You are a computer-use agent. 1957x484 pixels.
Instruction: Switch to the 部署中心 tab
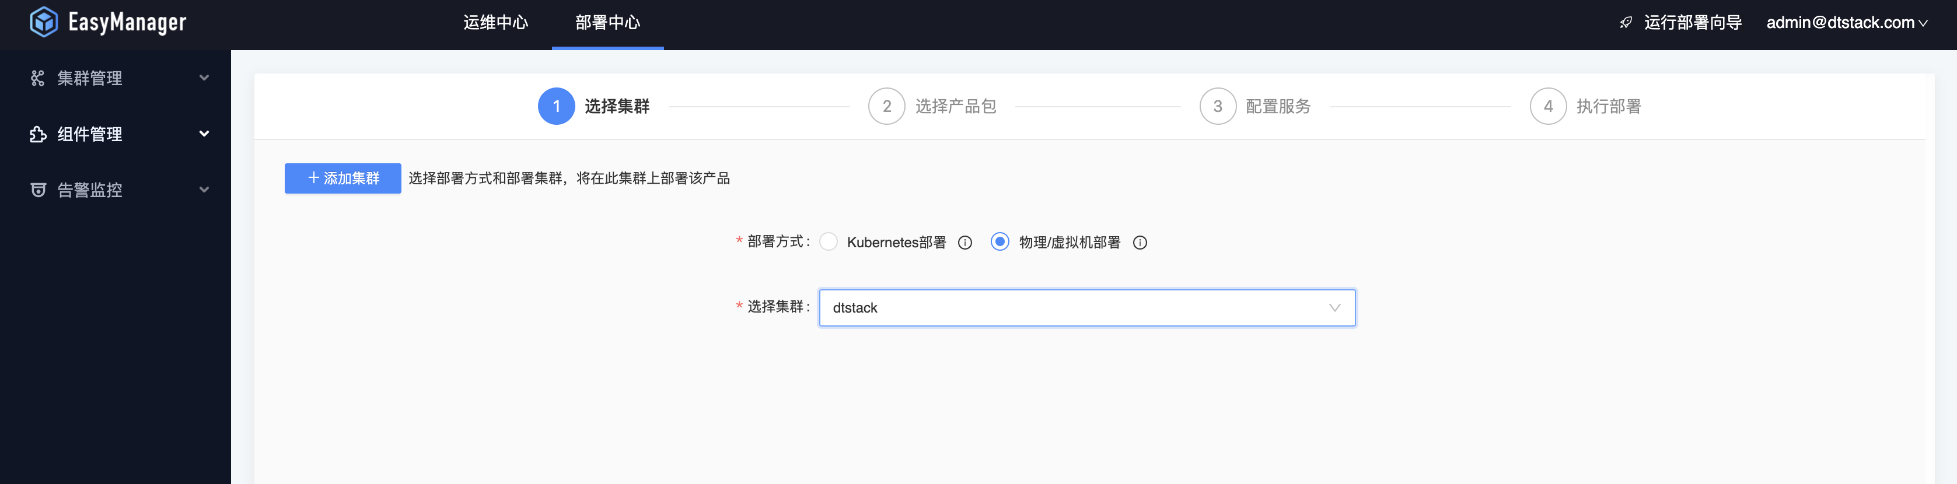tap(607, 23)
